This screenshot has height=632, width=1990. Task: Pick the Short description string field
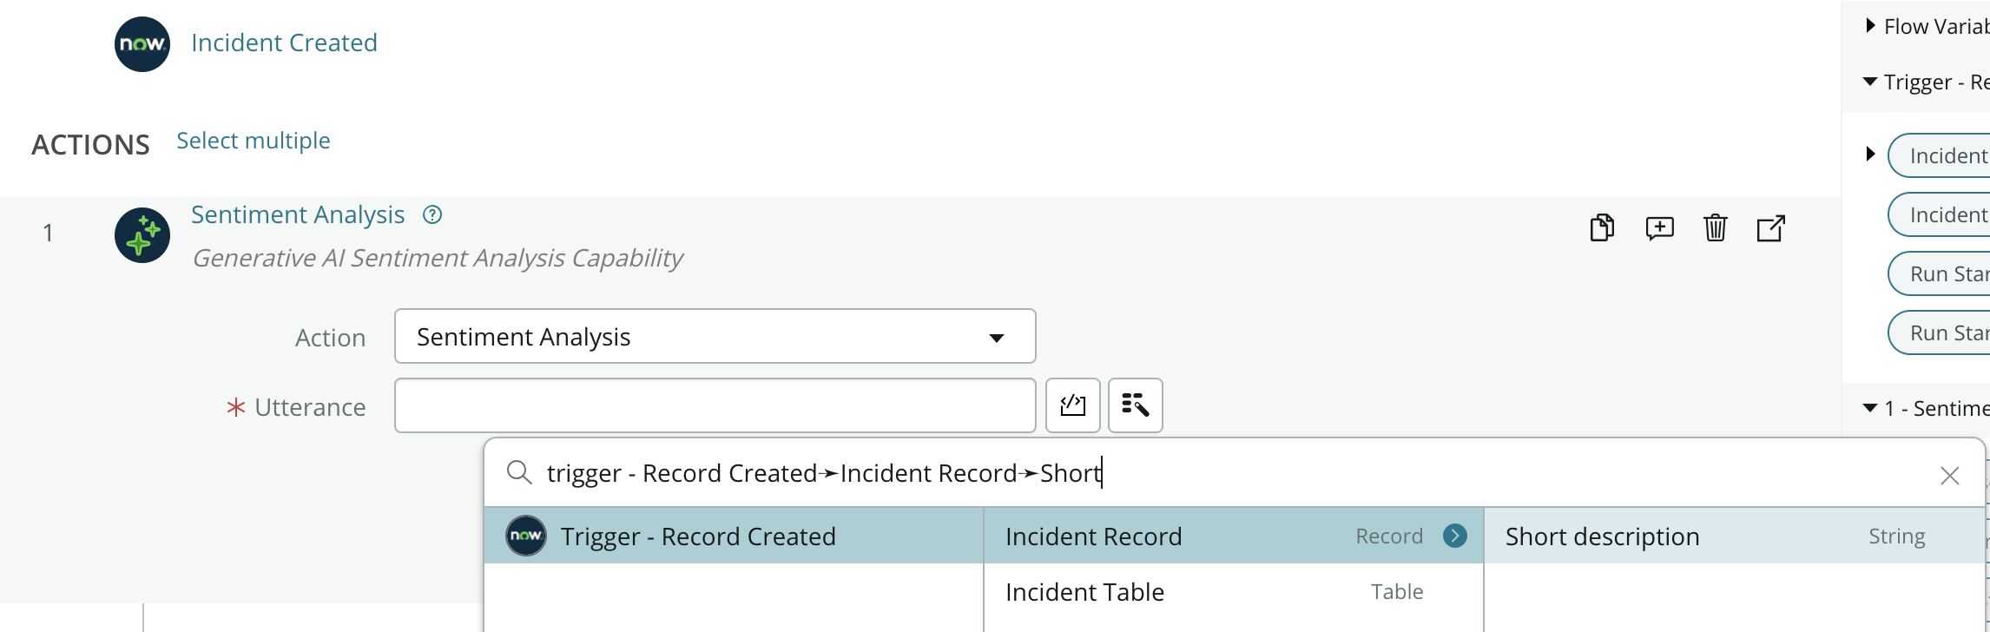pos(1735,536)
